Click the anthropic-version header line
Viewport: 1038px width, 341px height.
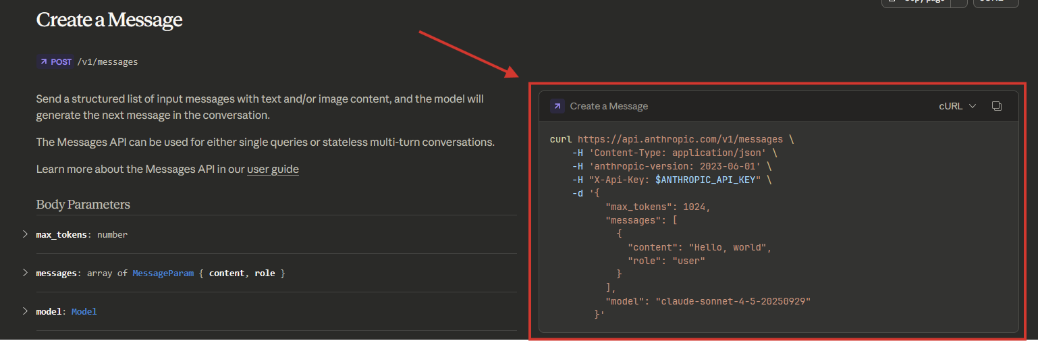pos(672,167)
